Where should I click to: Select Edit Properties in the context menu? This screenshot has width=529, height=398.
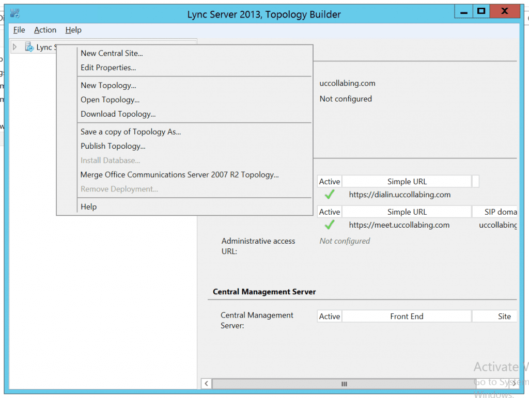click(x=108, y=68)
